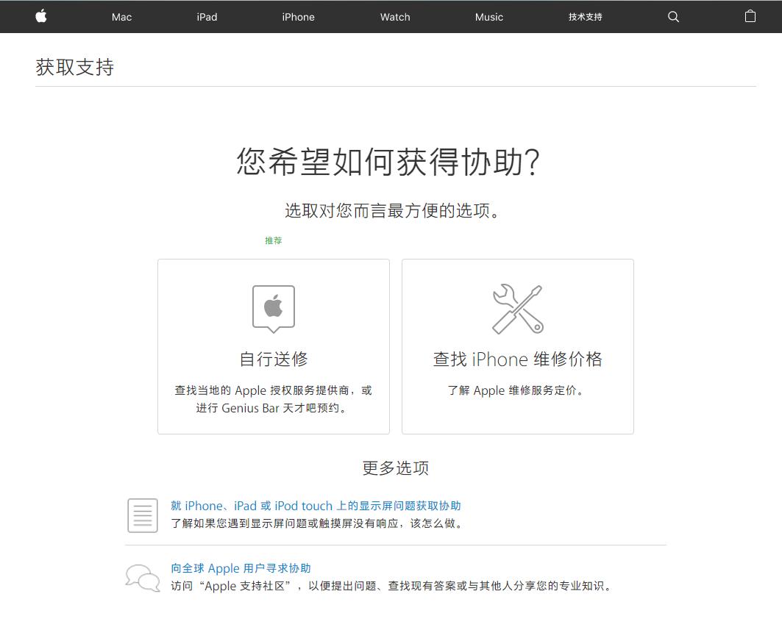Screen dimensions: 782x630
Task: Select the wrench and screwdriver repair icon
Action: pos(517,309)
